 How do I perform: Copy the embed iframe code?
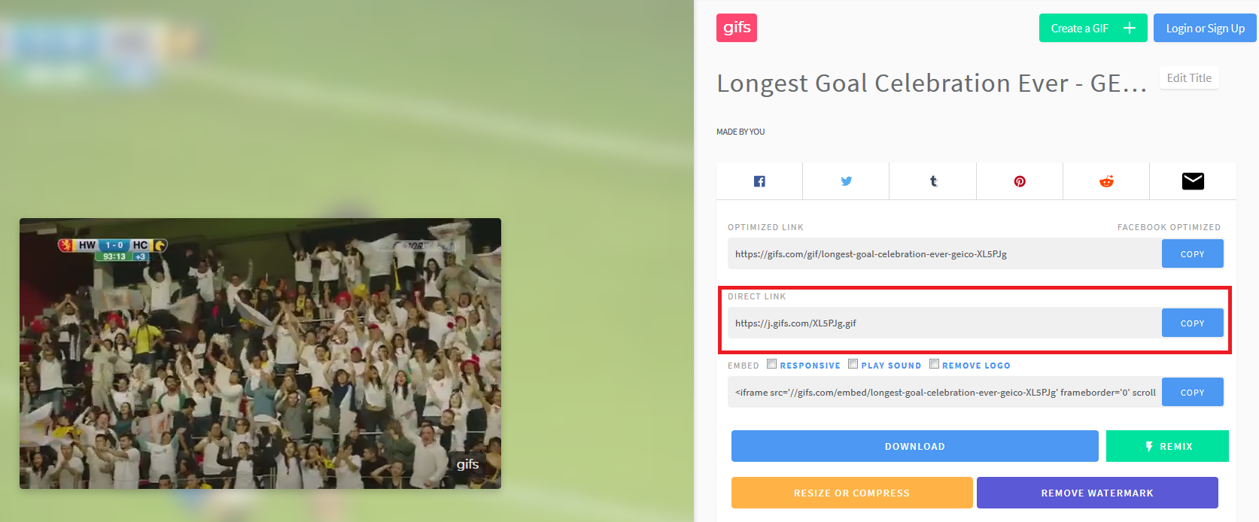[1192, 392]
